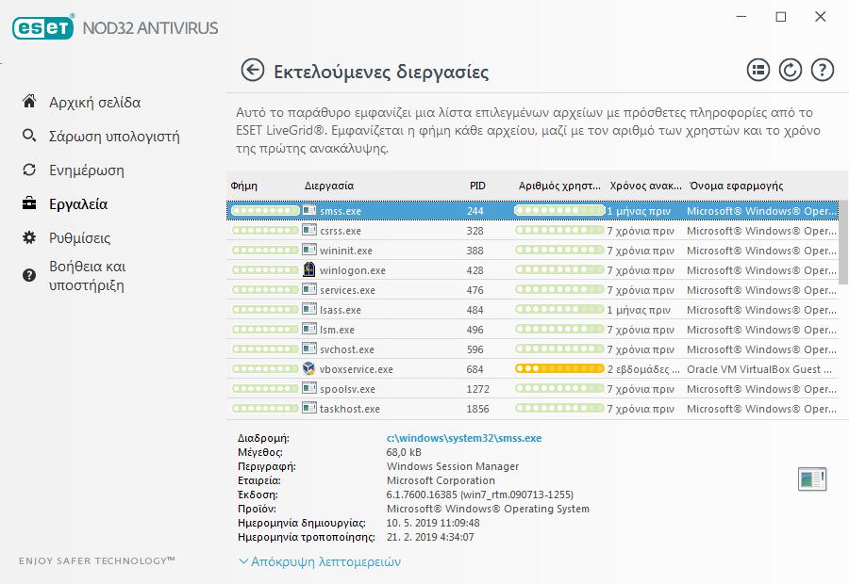Sort by the PID column header

tap(477, 186)
